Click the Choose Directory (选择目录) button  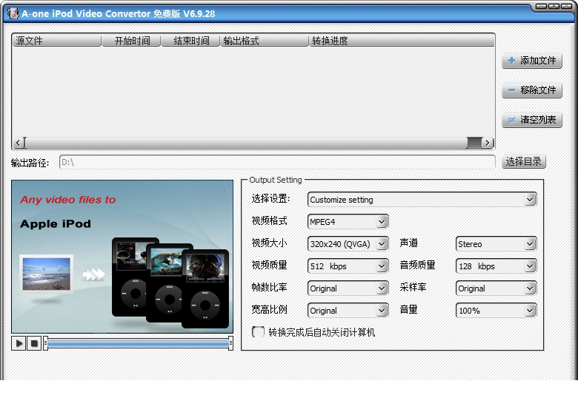point(523,161)
